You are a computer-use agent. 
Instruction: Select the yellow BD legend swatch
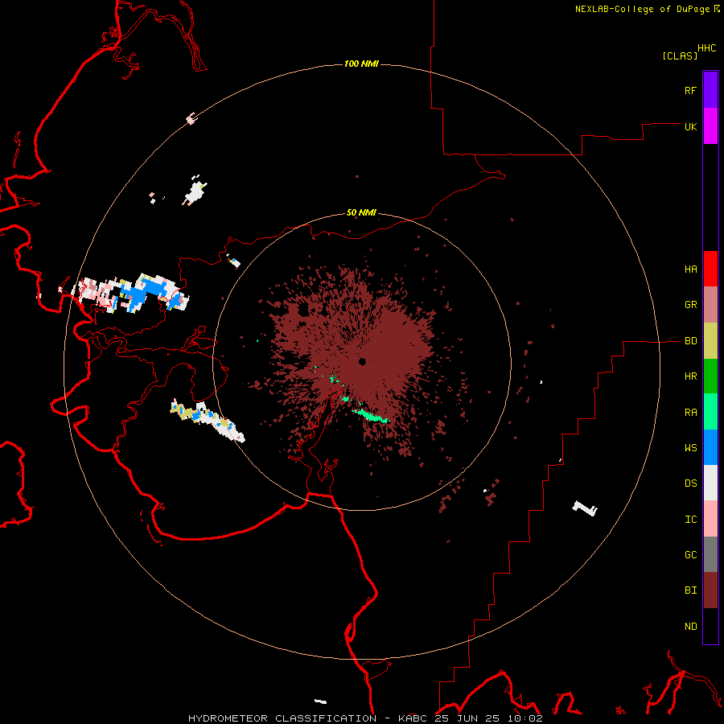[x=710, y=341]
